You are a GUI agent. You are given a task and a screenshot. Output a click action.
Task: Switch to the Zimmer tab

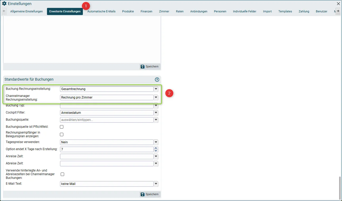coord(164,11)
